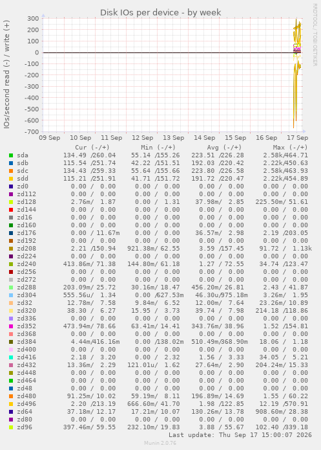Image resolution: width=321 pixels, height=450 pixels.
Task: Click the 'zd32' device label
Action: tap(25, 303)
